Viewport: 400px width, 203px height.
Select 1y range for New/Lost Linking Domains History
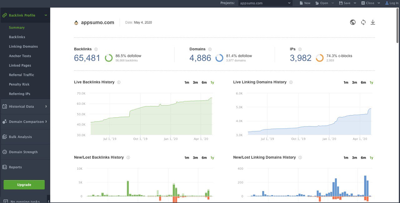pyautogui.click(x=372, y=158)
